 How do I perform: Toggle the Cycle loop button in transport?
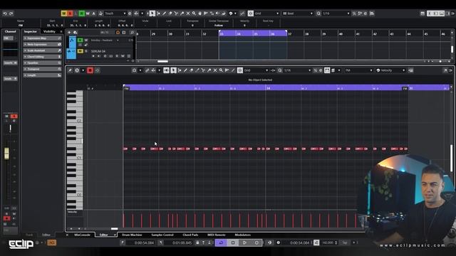pos(221,242)
